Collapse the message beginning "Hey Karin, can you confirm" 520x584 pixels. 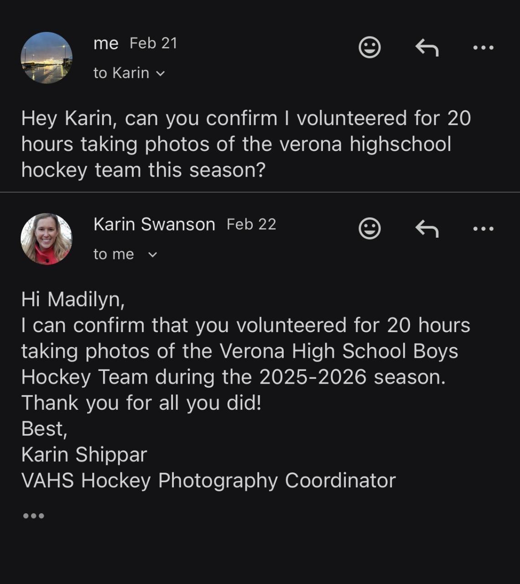pyautogui.click(x=246, y=144)
